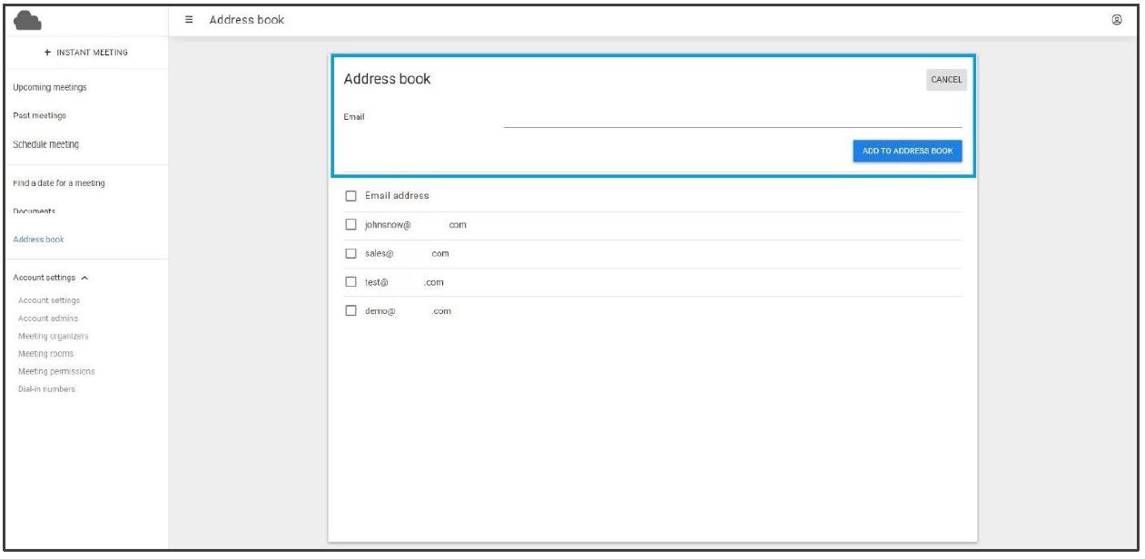This screenshot has height=559, width=1145.
Task: Open Meeting rooms settings
Action: tap(46, 354)
